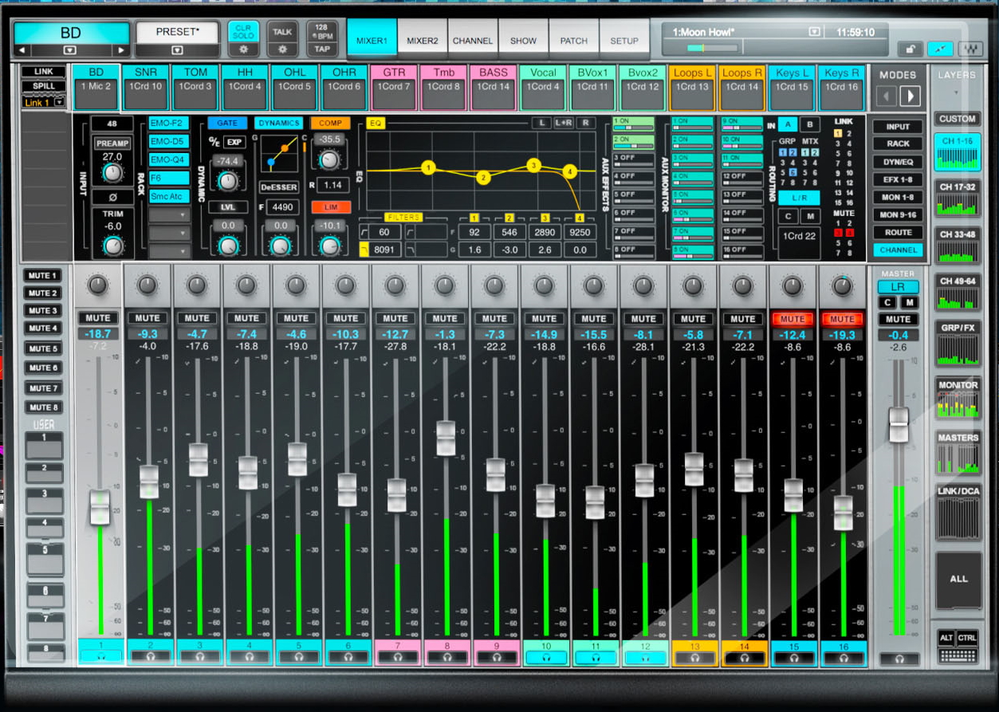Click the TAP tempo button
The height and width of the screenshot is (712, 999).
321,49
